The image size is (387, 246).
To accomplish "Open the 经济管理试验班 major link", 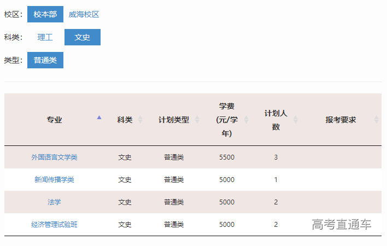I will [x=54, y=225].
